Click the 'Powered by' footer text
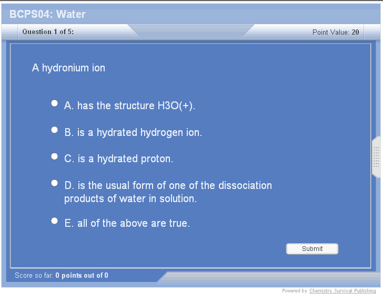The width and height of the screenshot is (383, 294). tap(295, 291)
